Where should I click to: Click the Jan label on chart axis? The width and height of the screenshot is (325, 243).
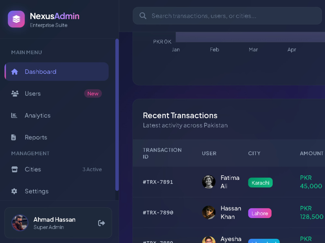176,50
